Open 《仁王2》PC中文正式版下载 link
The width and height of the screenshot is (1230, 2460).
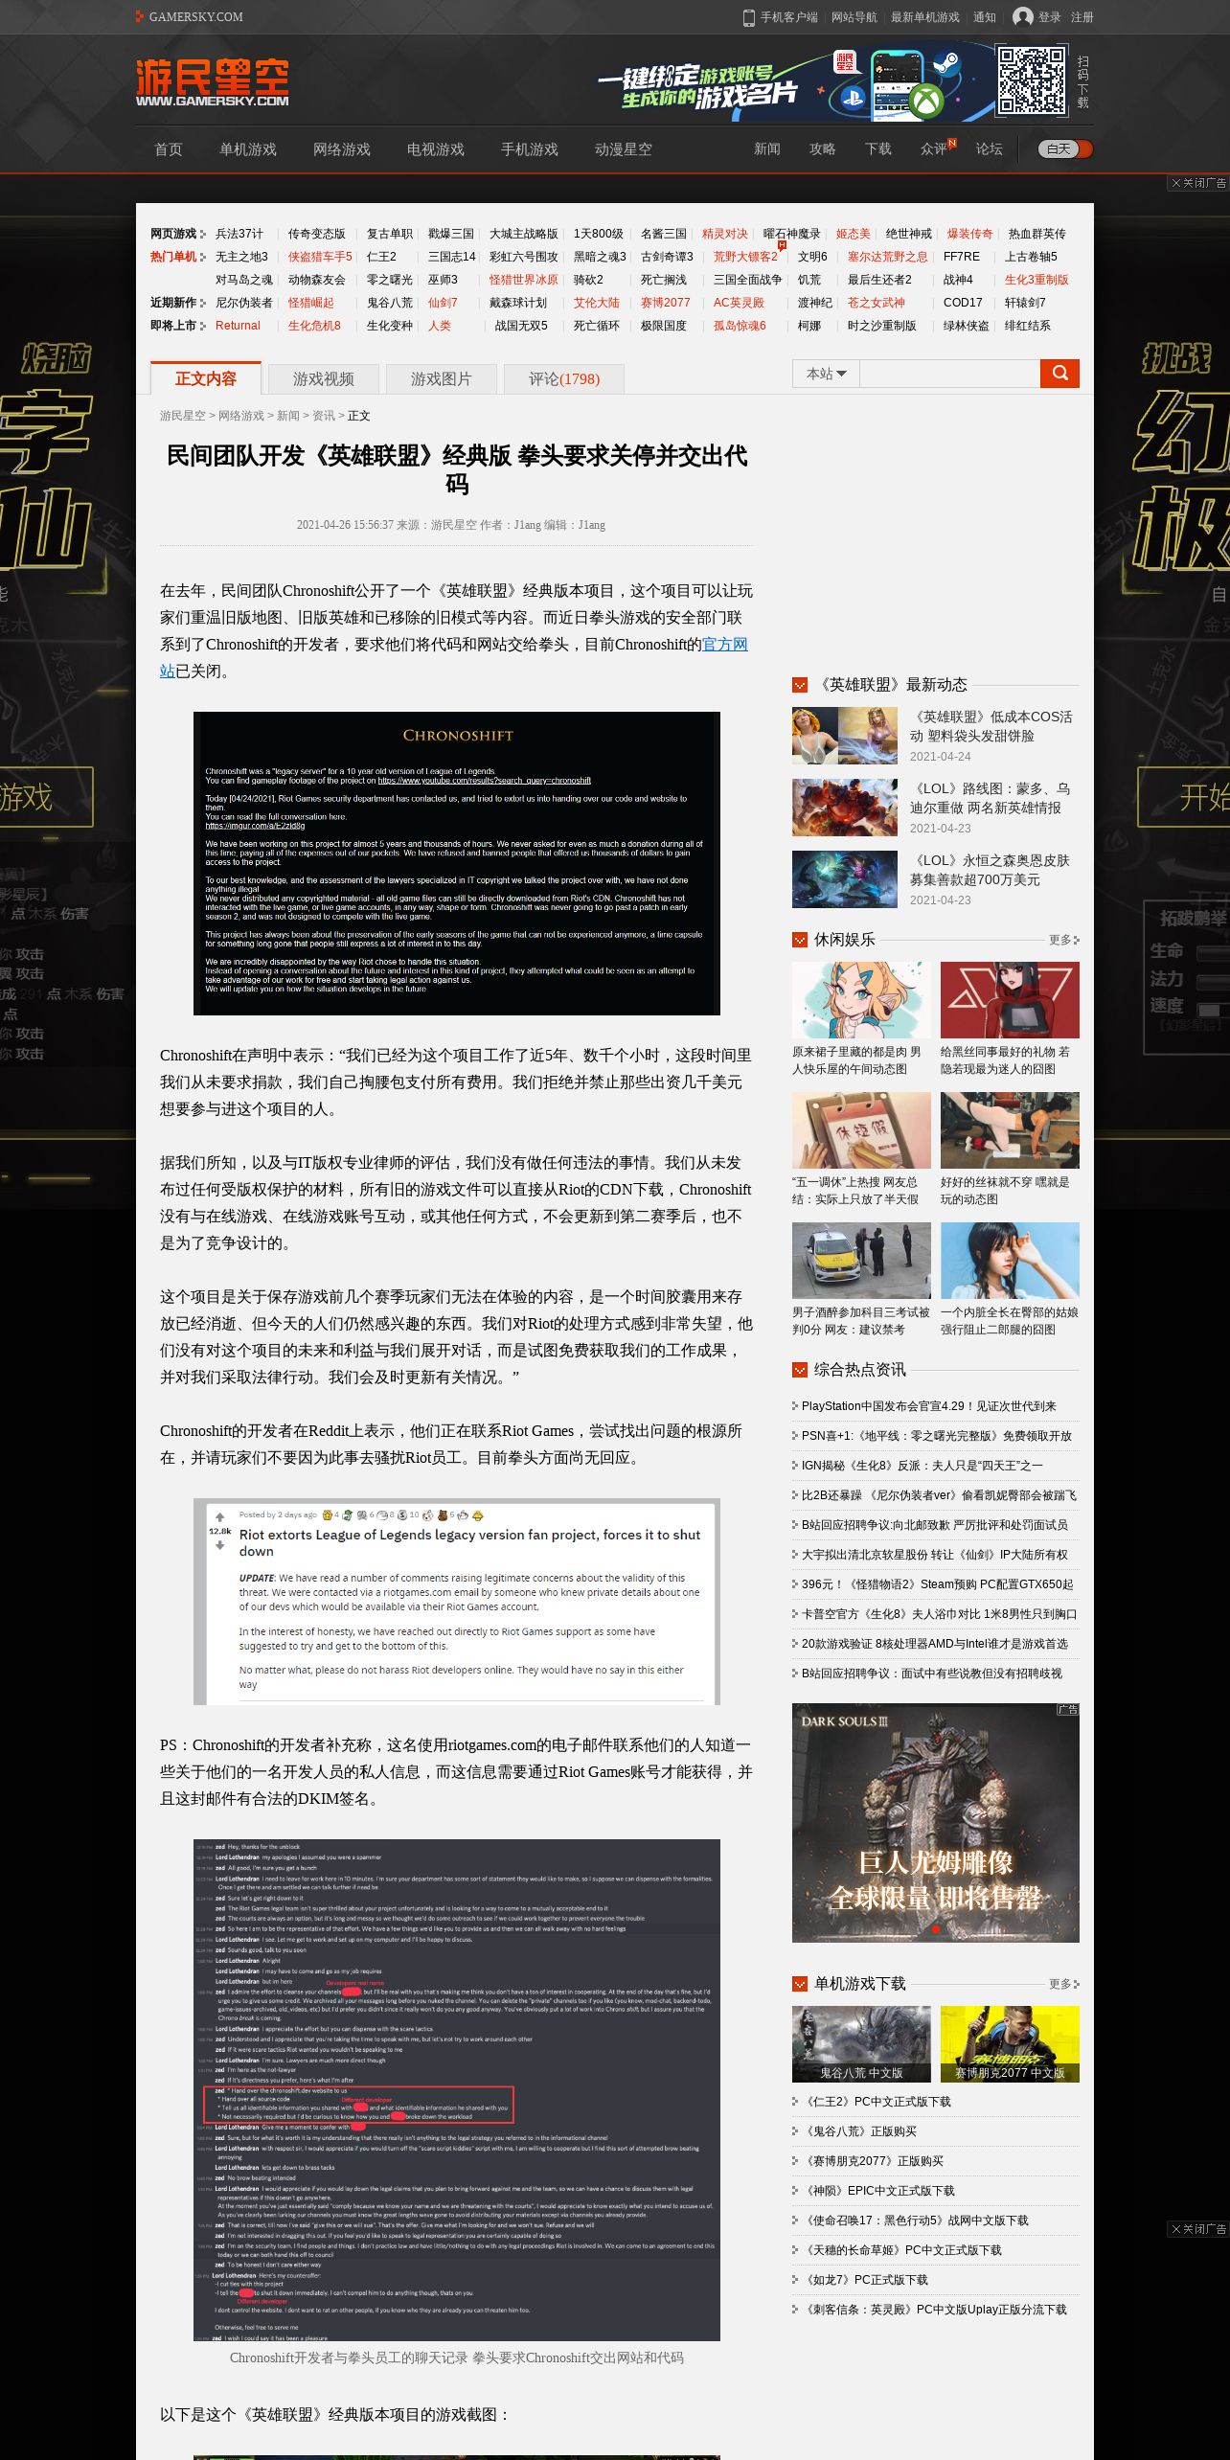tap(877, 2102)
